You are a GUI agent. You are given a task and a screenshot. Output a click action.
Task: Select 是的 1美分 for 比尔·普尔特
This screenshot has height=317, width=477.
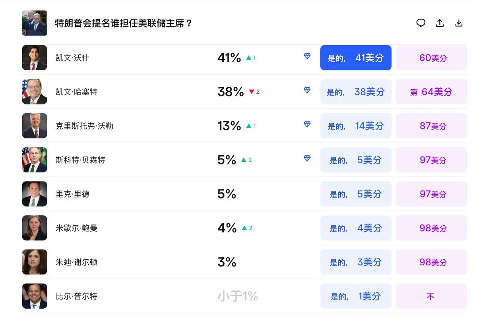click(356, 296)
